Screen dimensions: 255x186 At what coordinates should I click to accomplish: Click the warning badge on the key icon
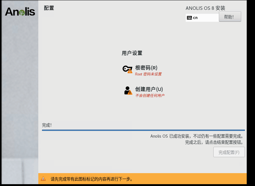coord(130,71)
